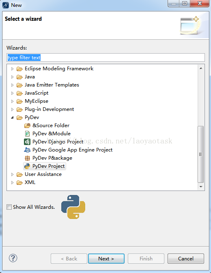Screen dimensions: 211x273
Task: Click the MyEclipse folder icon
Action: [x=19, y=101]
